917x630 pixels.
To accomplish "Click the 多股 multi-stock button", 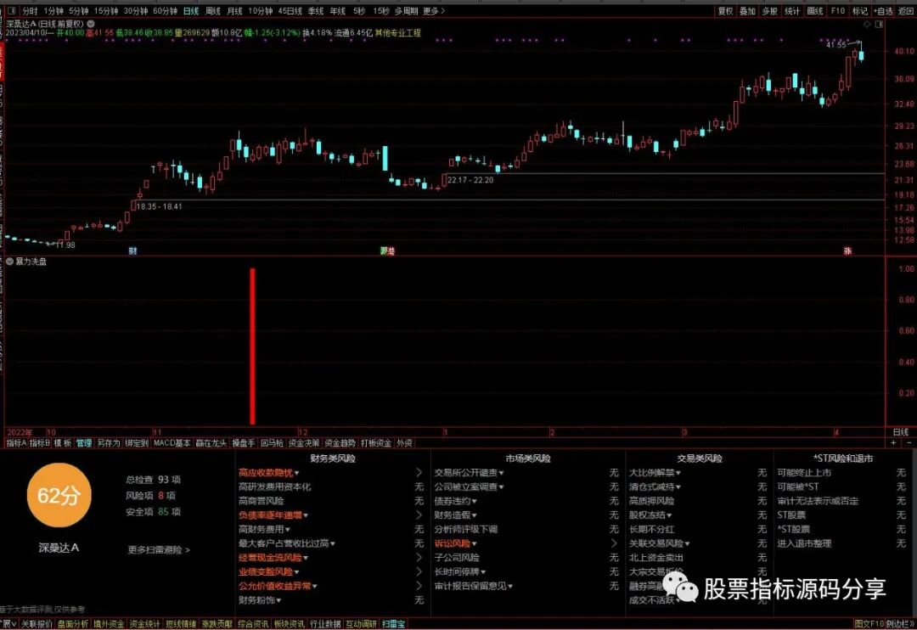I will pyautogui.click(x=769, y=10).
